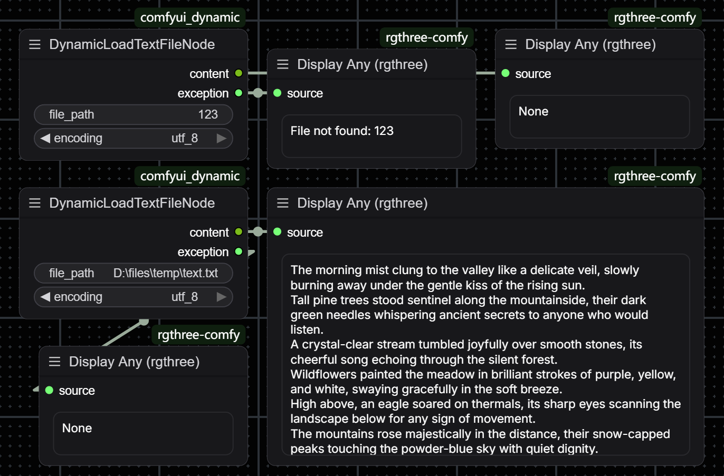Select title of the DynamicLoadTextFileNode with file_path 123
Screen dimensions: 724x476
click(x=132, y=45)
